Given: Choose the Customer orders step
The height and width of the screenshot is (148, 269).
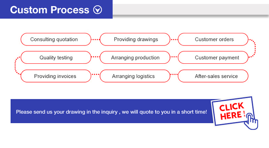Looking at the screenshot, I should point(214,39).
